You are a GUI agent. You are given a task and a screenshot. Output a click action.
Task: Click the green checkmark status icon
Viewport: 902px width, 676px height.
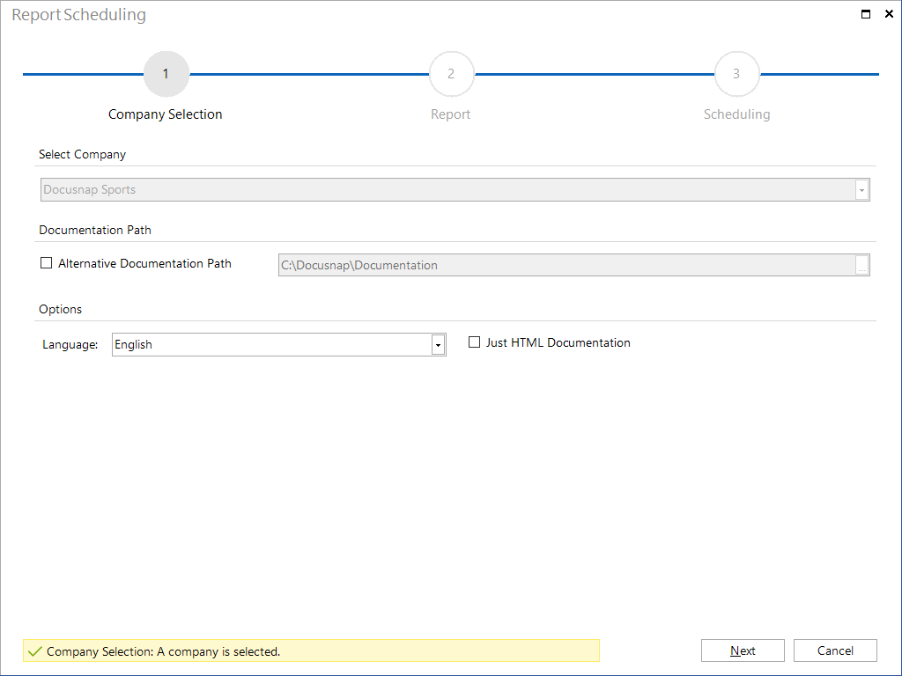(x=34, y=651)
